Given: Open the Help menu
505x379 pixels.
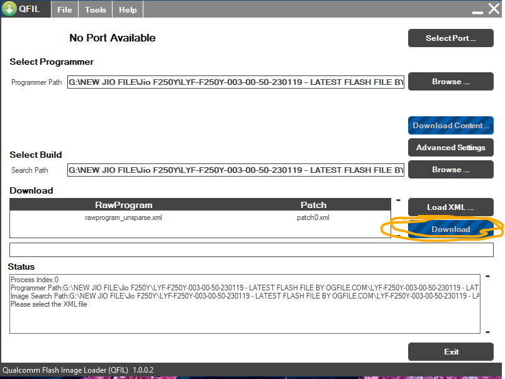Looking at the screenshot, I should point(128,10).
